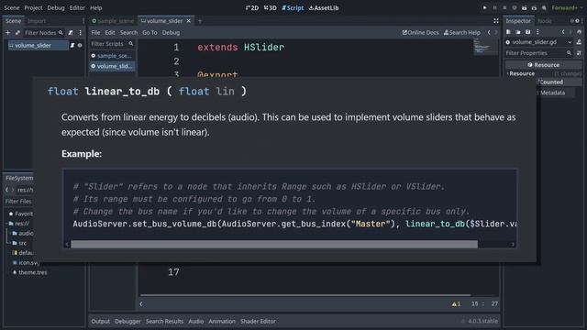The width and height of the screenshot is (587, 330).
Task: Add a new scene tab with plus
Action: [x=200, y=21]
